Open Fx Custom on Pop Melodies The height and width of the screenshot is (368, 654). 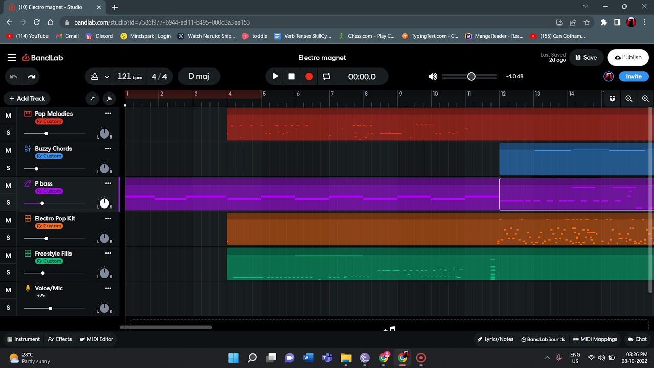tap(49, 121)
